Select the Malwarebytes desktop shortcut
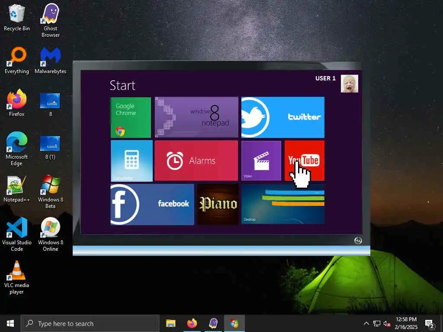 pos(51,61)
